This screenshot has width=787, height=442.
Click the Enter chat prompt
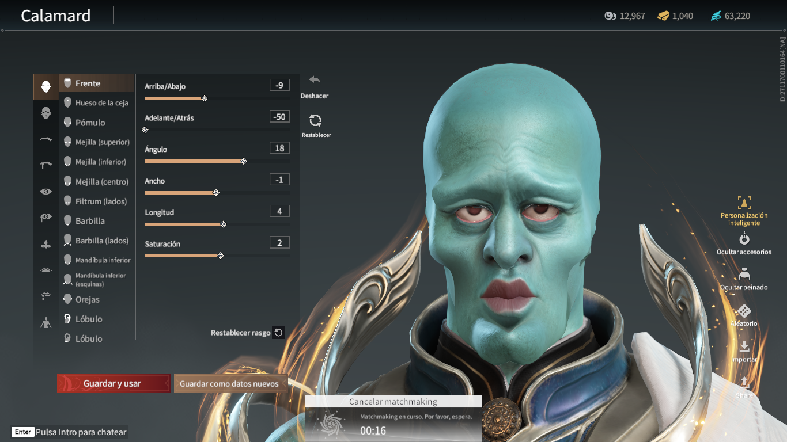(x=69, y=432)
